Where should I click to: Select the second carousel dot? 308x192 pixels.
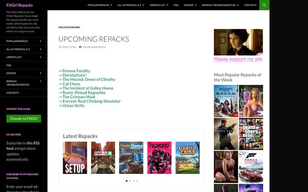click(130, 181)
